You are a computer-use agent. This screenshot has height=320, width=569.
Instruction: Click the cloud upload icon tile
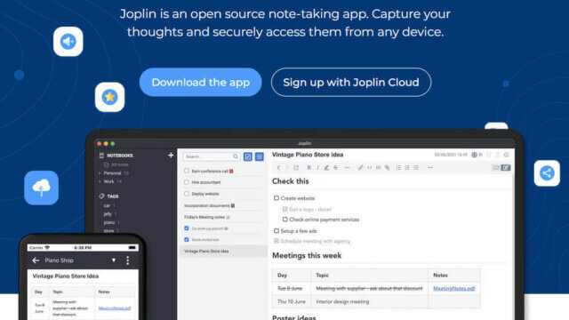click(42, 188)
